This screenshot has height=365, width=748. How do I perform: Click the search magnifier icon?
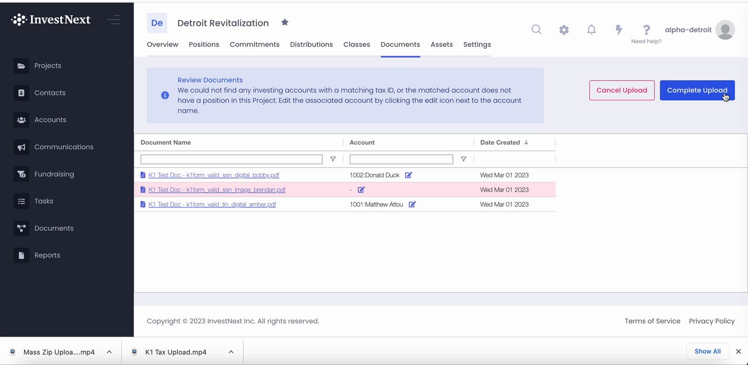click(x=536, y=30)
